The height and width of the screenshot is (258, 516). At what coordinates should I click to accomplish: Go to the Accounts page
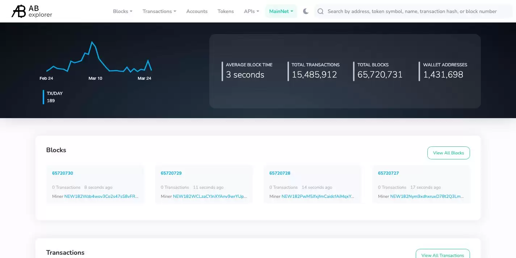tap(197, 11)
